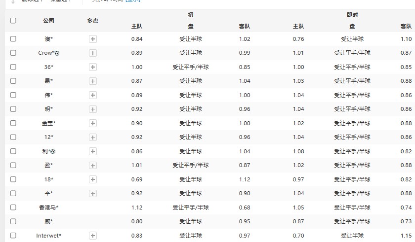415x242 pixels.
Task: Click company name 36*
Action: [49, 67]
